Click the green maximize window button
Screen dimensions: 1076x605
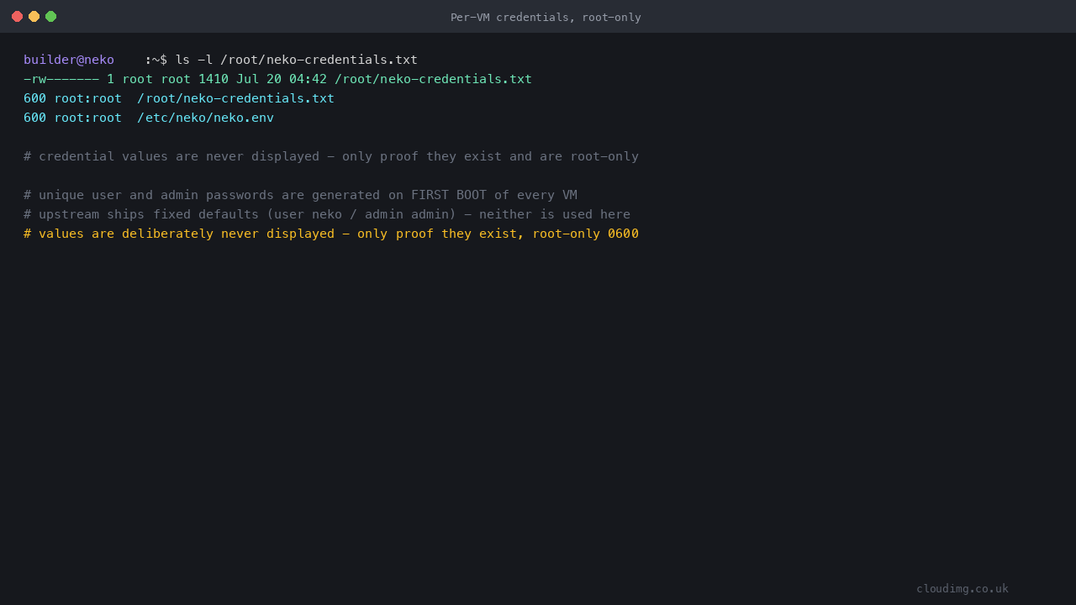(50, 16)
